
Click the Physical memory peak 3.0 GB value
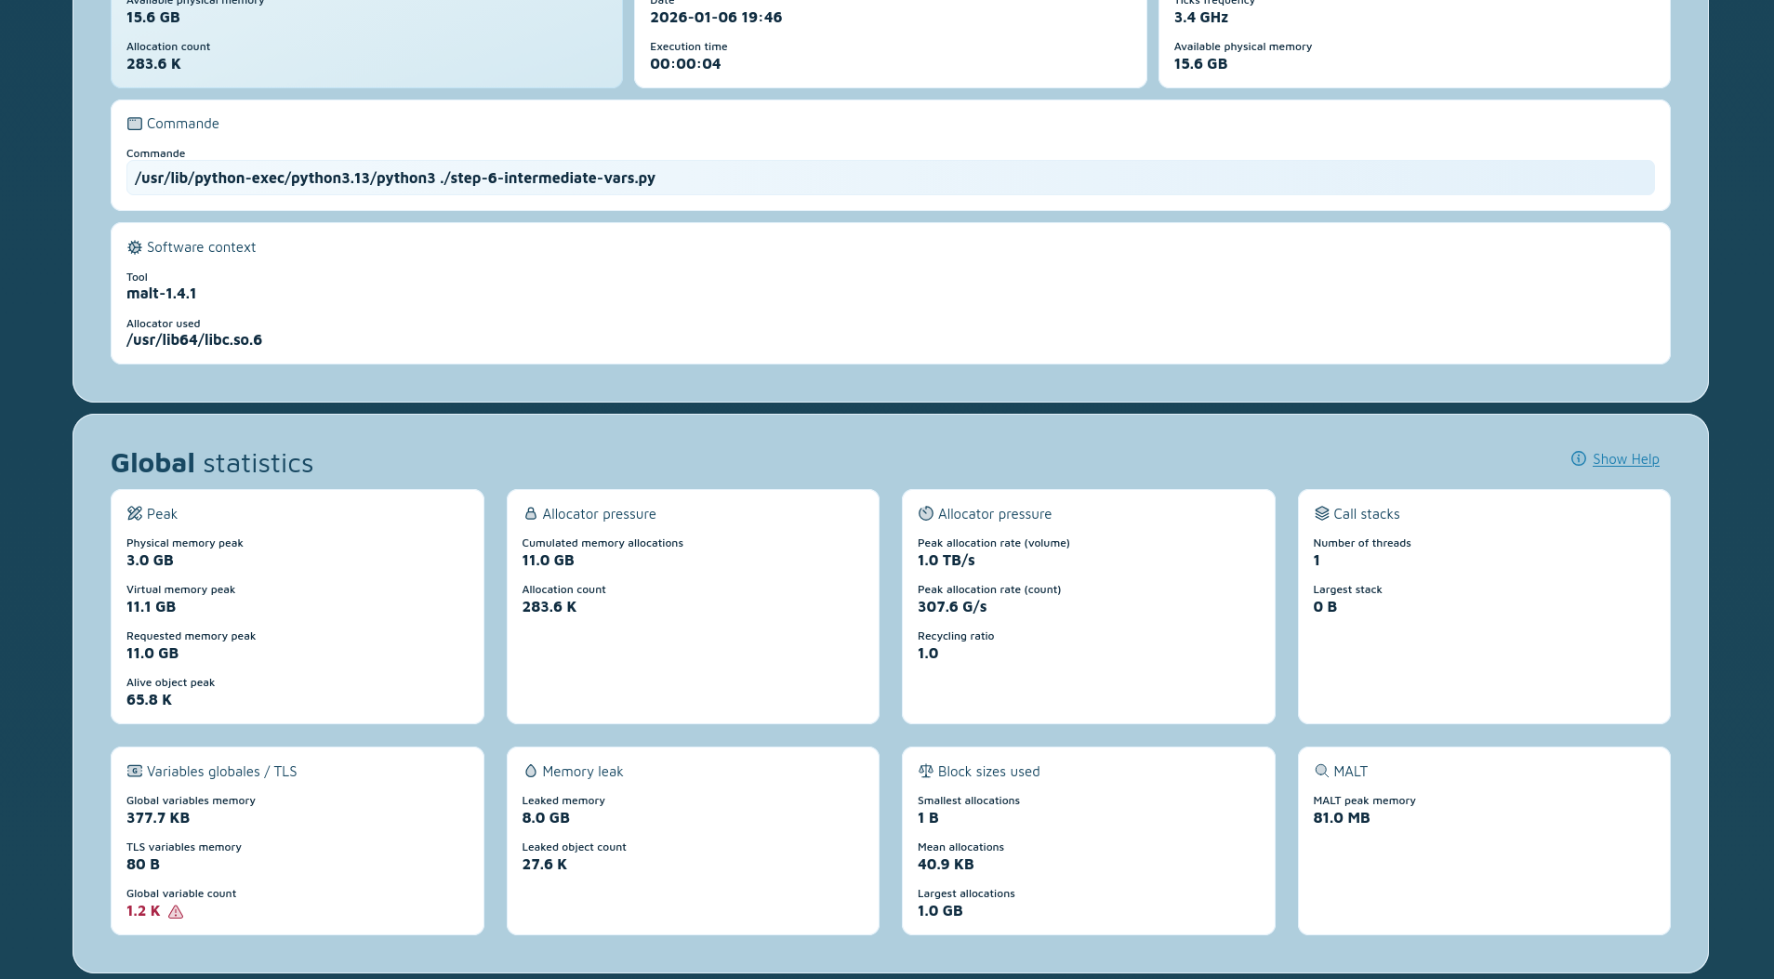150,561
